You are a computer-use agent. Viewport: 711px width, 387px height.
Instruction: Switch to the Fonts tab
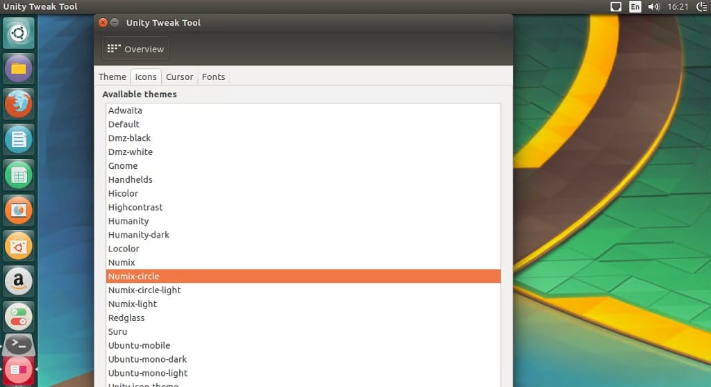pos(214,76)
